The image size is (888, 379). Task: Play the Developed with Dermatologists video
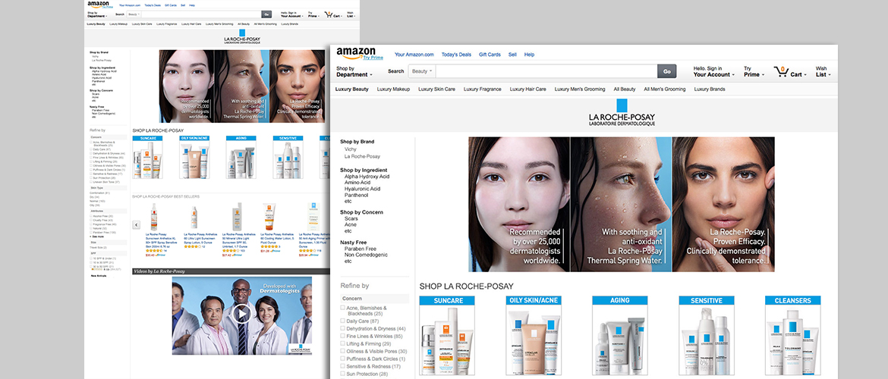click(241, 313)
